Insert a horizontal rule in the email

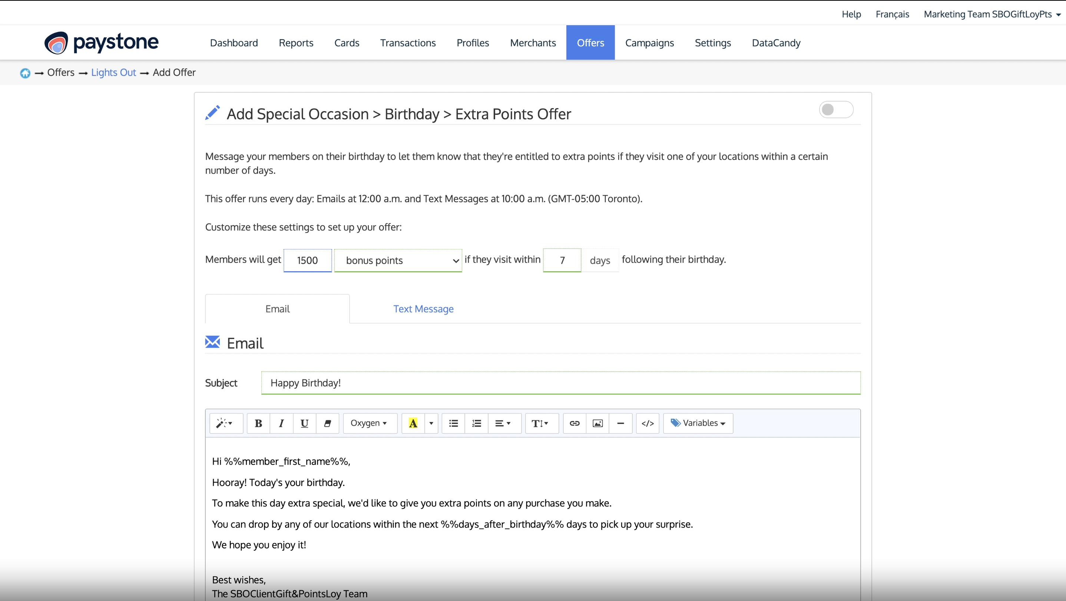[x=620, y=423]
